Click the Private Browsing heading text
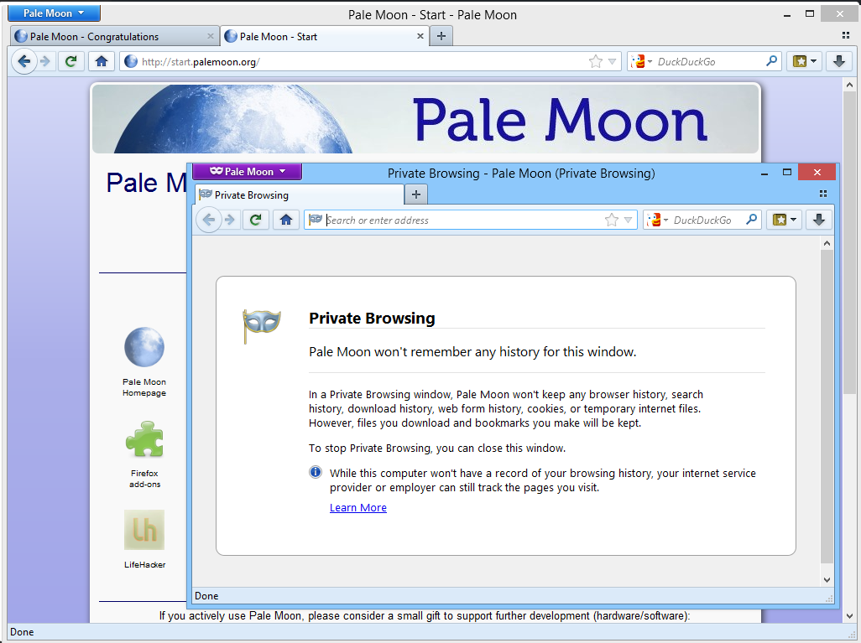 point(372,319)
